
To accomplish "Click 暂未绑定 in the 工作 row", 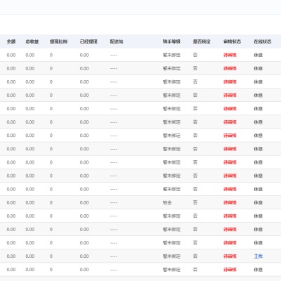I will pyautogui.click(x=171, y=256).
